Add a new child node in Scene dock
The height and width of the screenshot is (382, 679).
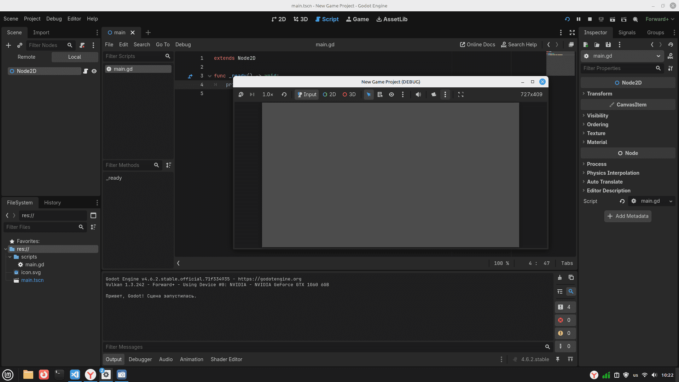(8, 45)
